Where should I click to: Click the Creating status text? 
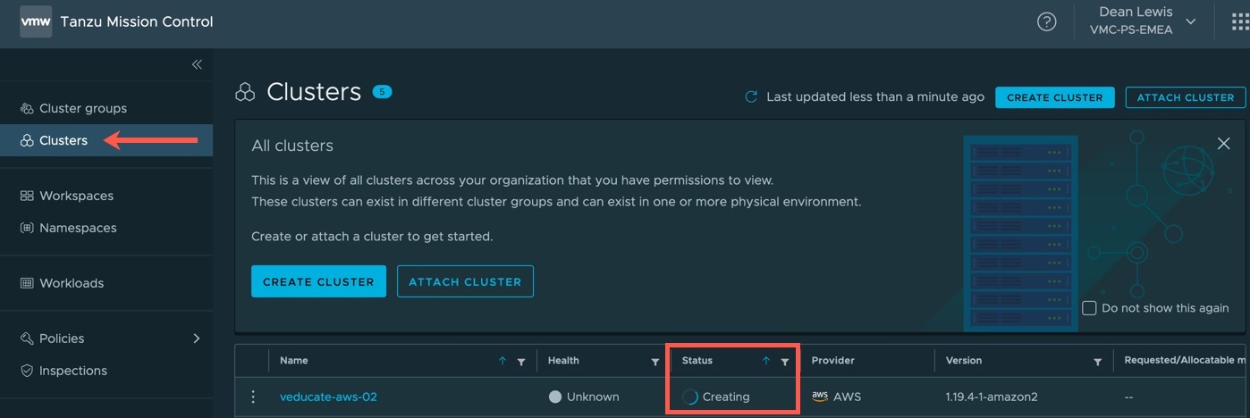coord(726,397)
